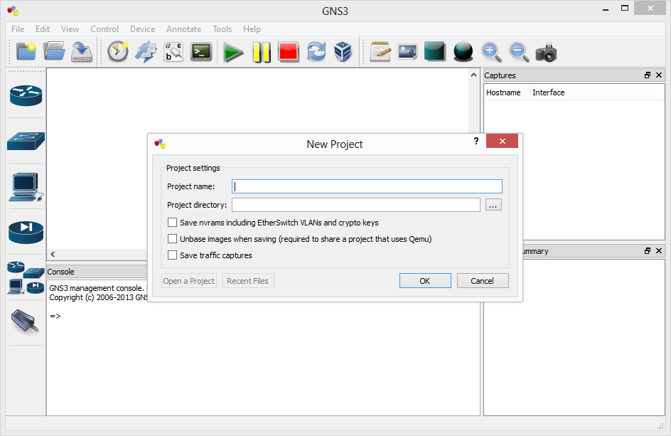The width and height of the screenshot is (671, 436).
Task: Click Cancel in New Project dialog
Action: (483, 280)
